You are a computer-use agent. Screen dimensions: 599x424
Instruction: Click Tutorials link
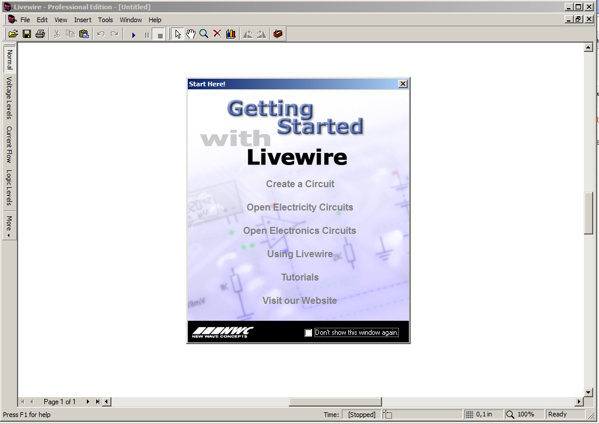tap(300, 277)
